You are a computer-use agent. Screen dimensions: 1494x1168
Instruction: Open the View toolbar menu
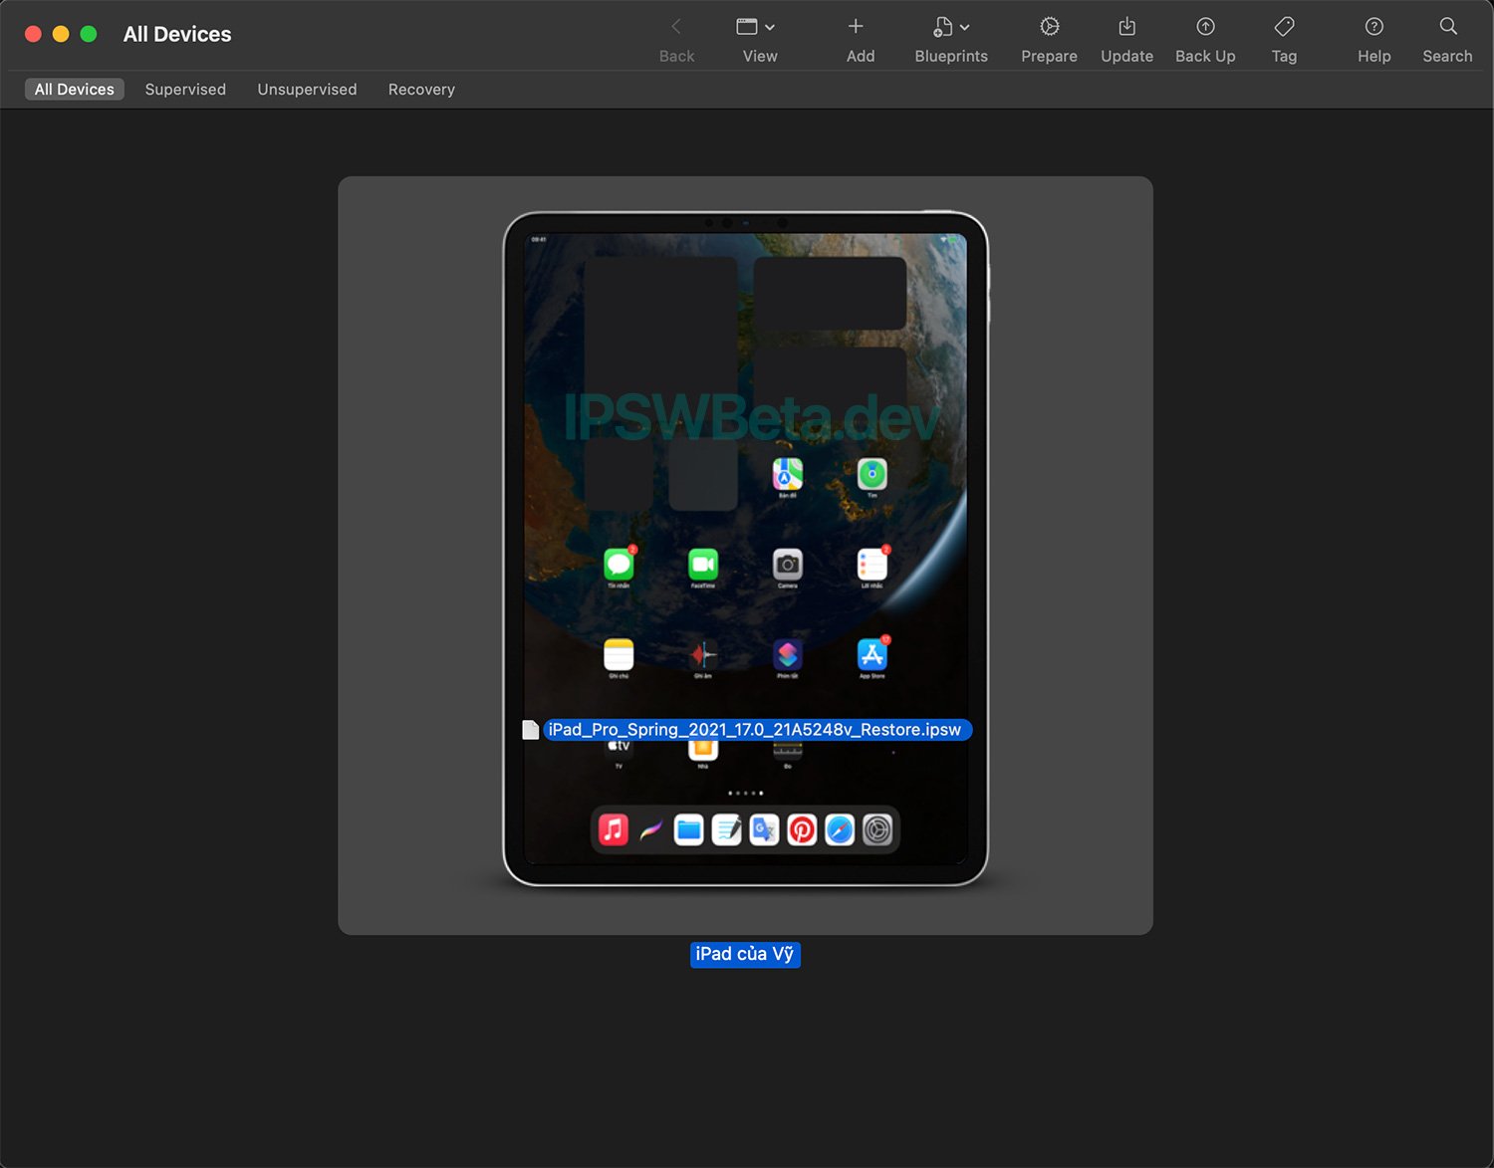(x=759, y=40)
